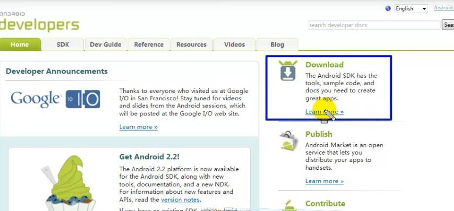
Task: Click the Android Developers logo
Action: click(39, 22)
